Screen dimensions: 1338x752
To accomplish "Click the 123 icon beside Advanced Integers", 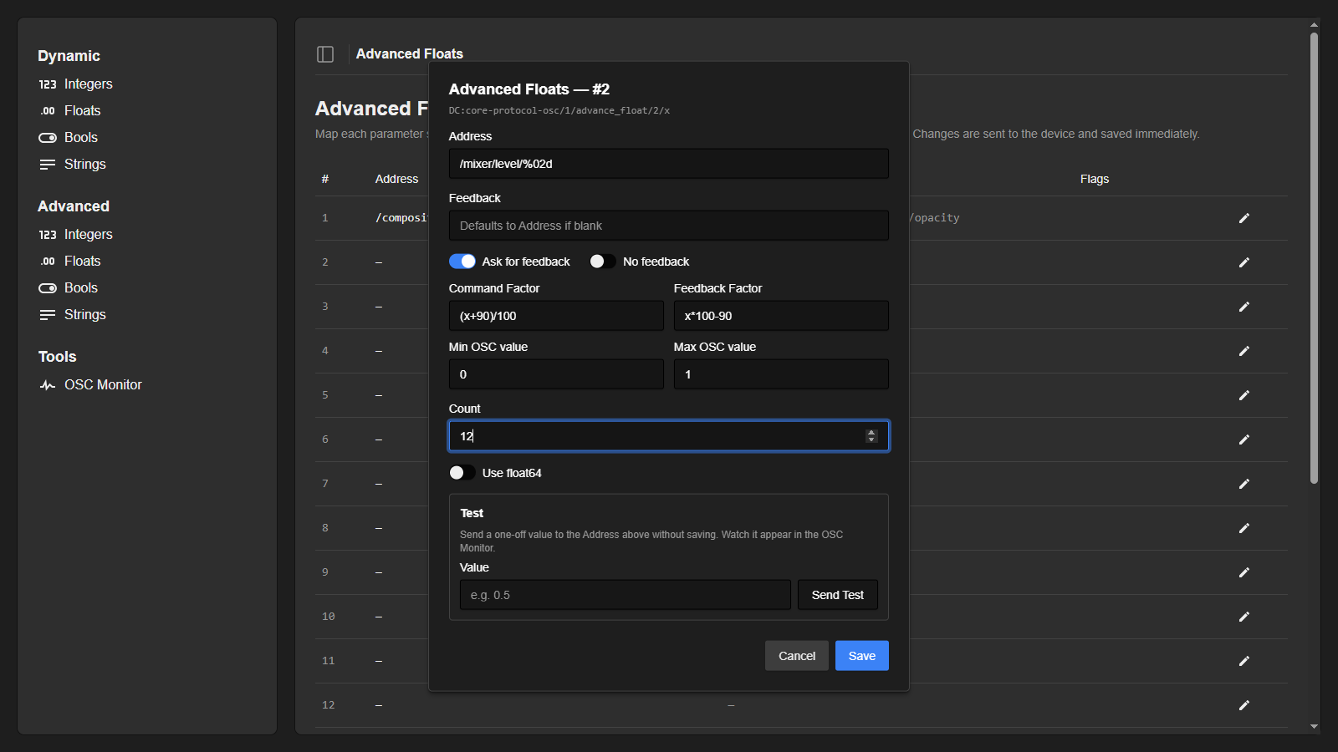I will pyautogui.click(x=48, y=235).
